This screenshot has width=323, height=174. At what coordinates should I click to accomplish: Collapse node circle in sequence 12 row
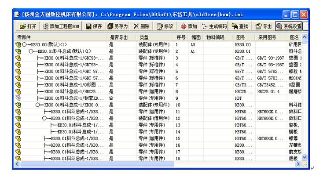[44, 118]
